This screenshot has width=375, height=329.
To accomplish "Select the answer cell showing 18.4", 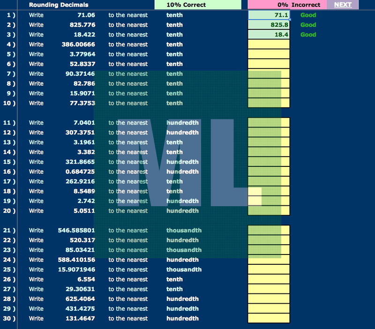I will point(269,35).
